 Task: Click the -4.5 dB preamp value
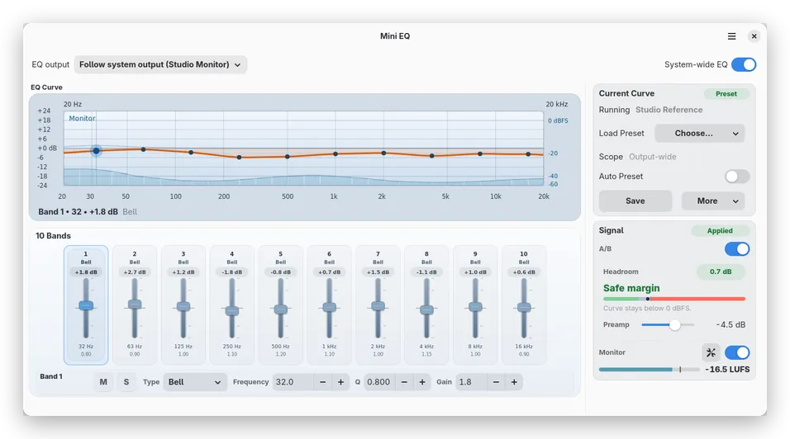[731, 325]
